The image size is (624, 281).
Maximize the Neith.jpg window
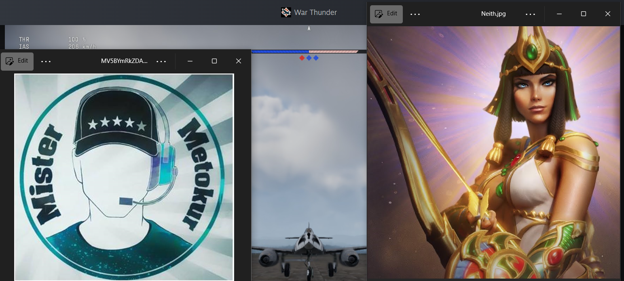point(584,14)
